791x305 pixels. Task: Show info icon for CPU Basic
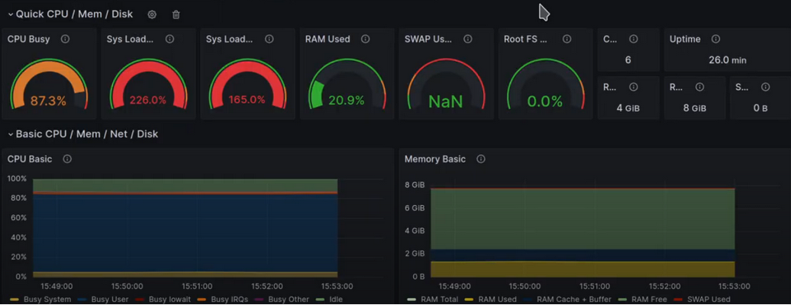[x=67, y=159]
